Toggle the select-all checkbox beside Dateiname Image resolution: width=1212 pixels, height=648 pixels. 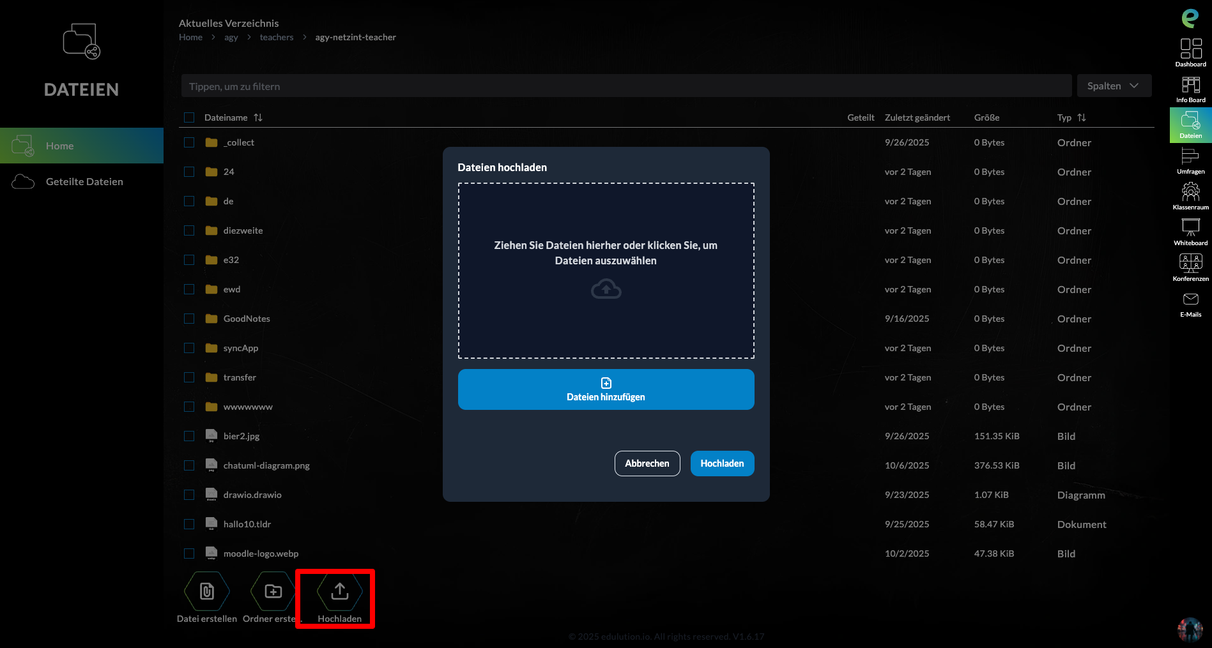189,117
